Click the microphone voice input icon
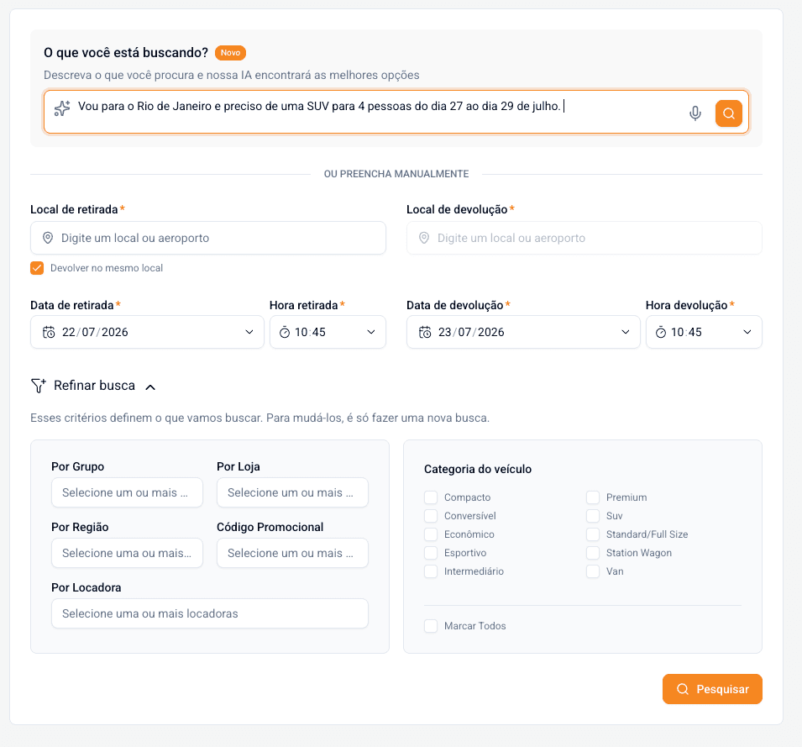This screenshot has width=802, height=747. coord(695,113)
